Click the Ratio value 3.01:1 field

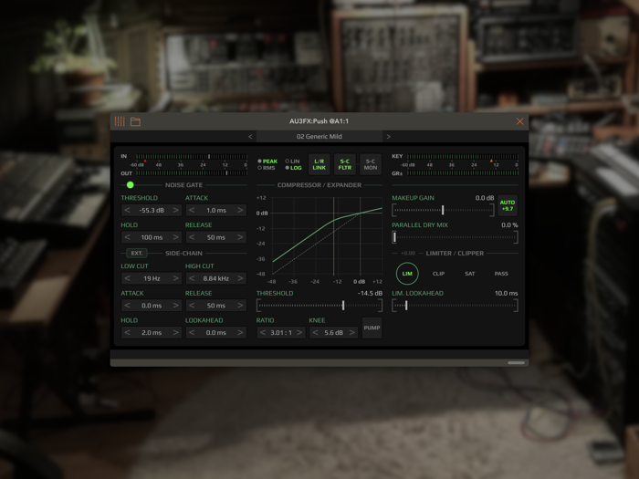point(281,332)
